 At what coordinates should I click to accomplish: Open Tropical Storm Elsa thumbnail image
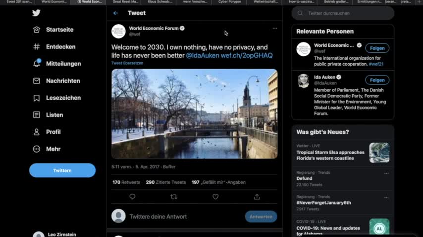(x=379, y=153)
